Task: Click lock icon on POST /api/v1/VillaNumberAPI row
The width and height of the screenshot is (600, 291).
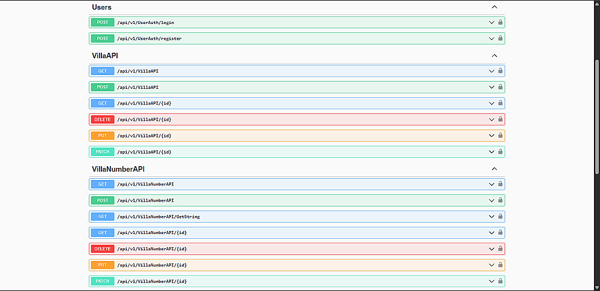Action: 500,200
